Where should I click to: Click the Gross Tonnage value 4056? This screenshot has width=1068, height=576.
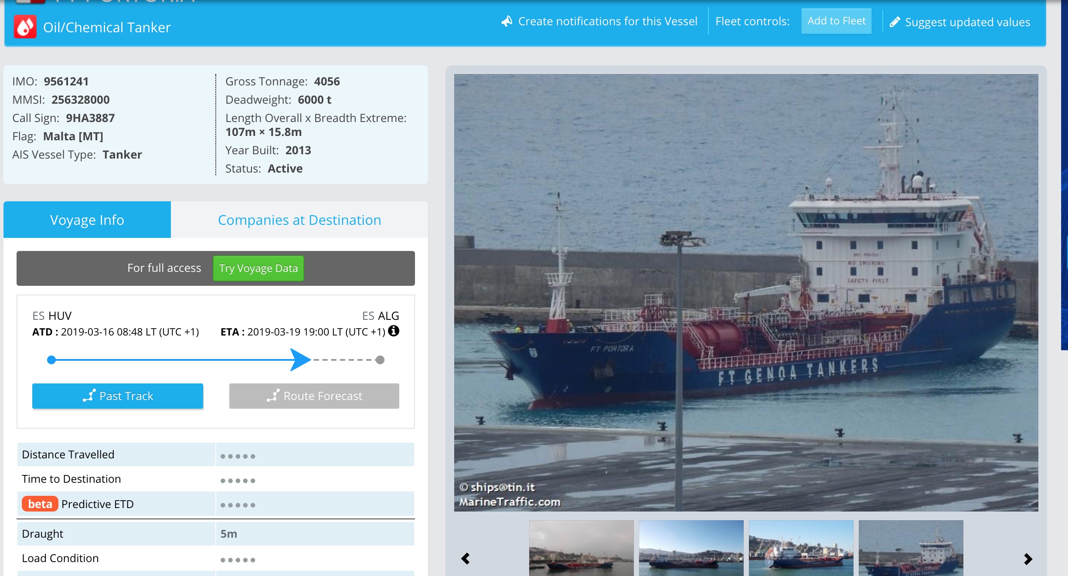[327, 81]
